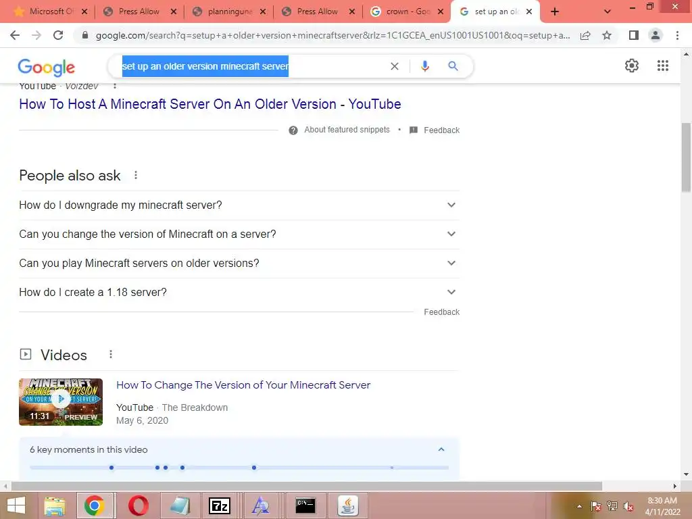Open options for Volzdev YouTube result
692x519 pixels.
(115, 86)
